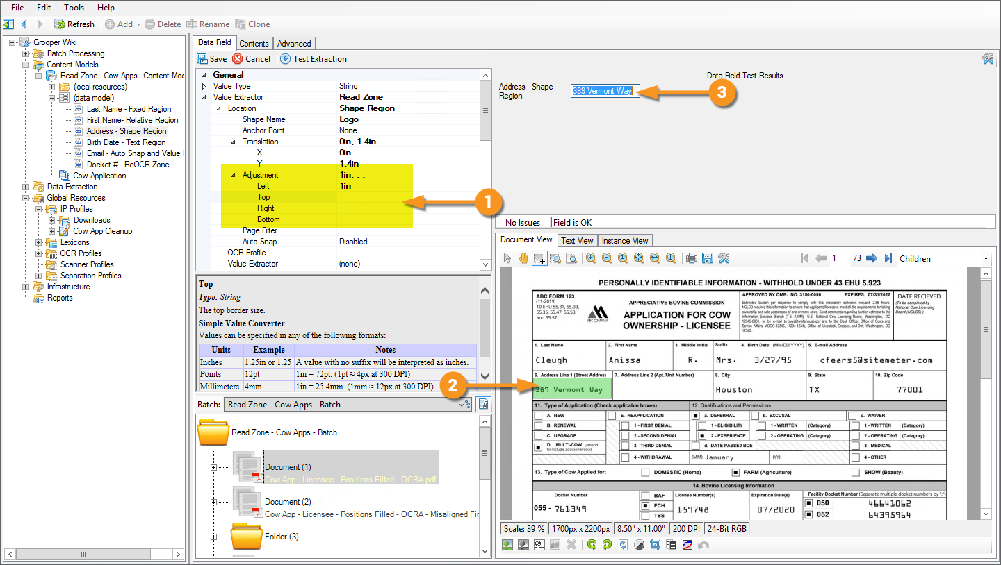Switch to the Text View tab
1001x565 pixels.
(x=577, y=241)
